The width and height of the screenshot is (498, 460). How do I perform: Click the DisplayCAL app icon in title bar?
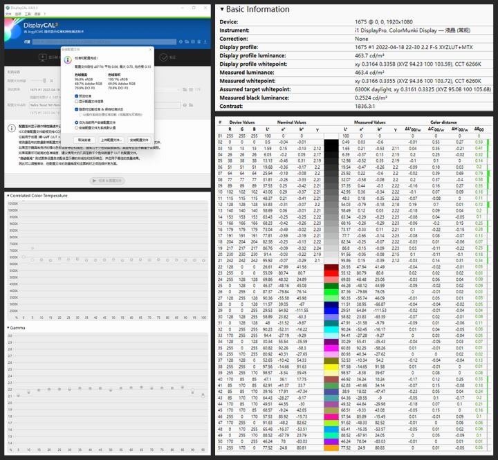(8, 8)
